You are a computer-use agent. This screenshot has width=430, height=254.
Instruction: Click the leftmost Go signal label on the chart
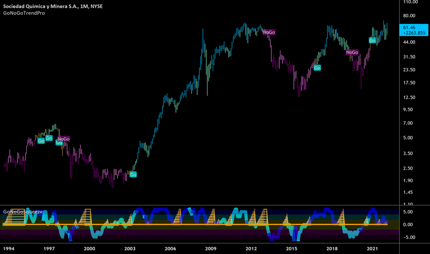[41, 141]
